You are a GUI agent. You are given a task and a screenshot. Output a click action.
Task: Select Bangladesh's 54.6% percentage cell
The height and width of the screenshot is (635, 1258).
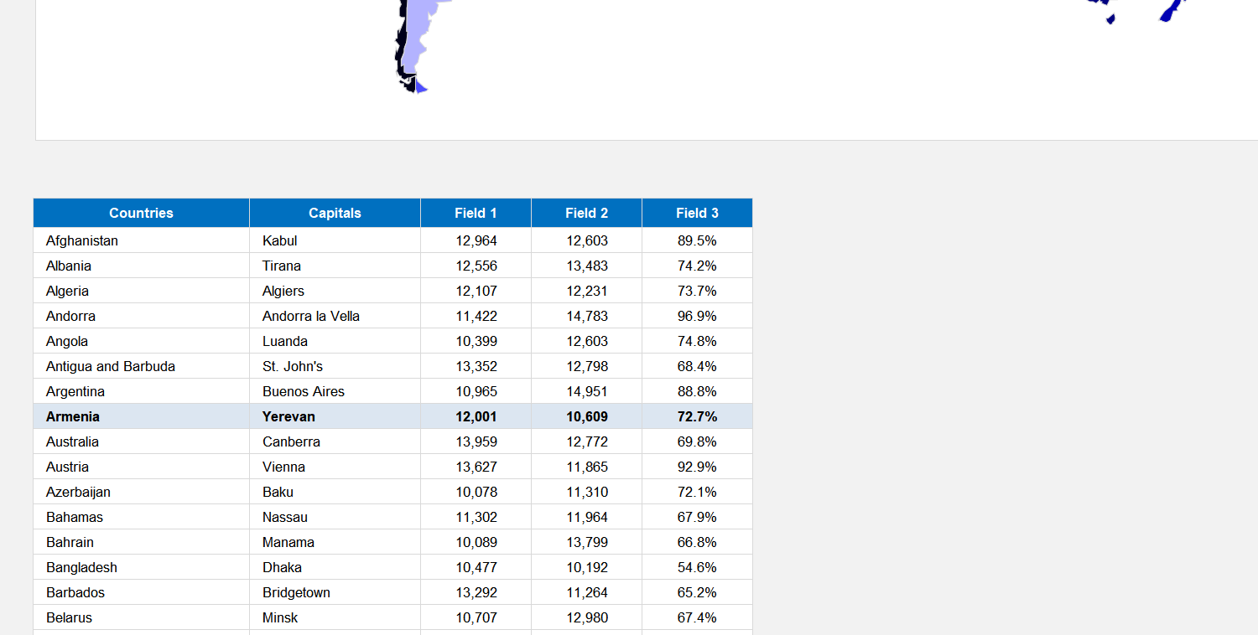coord(697,567)
